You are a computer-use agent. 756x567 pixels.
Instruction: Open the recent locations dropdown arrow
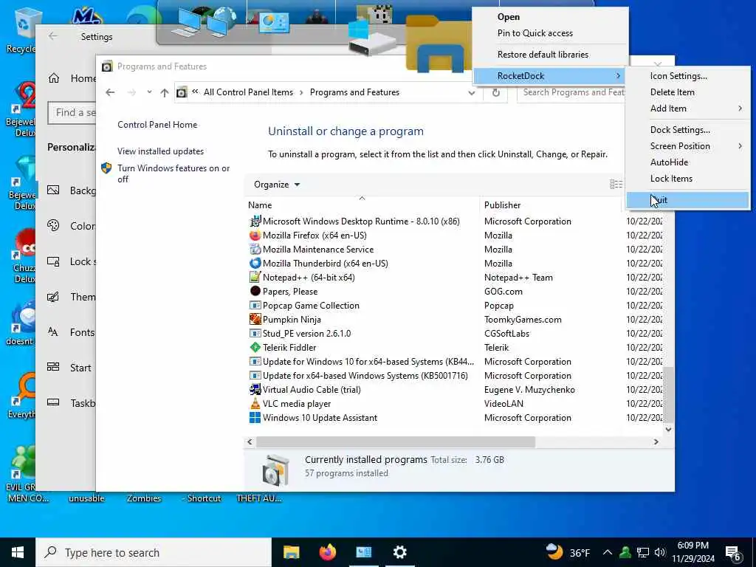(x=149, y=92)
